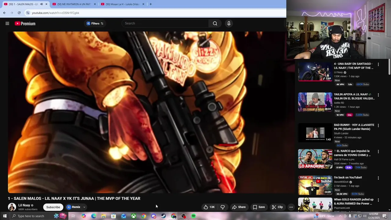Viewport: 391px width, 220px height.
Task: Save video to a playlist
Action: coord(259,207)
